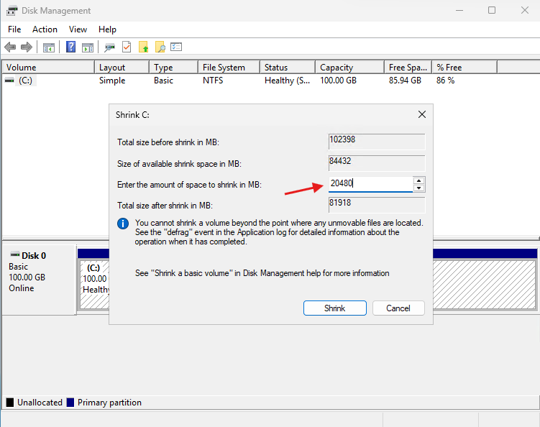Click the red checkmark Properties toolbar icon
Image resolution: width=540 pixels, height=427 pixels.
(127, 47)
